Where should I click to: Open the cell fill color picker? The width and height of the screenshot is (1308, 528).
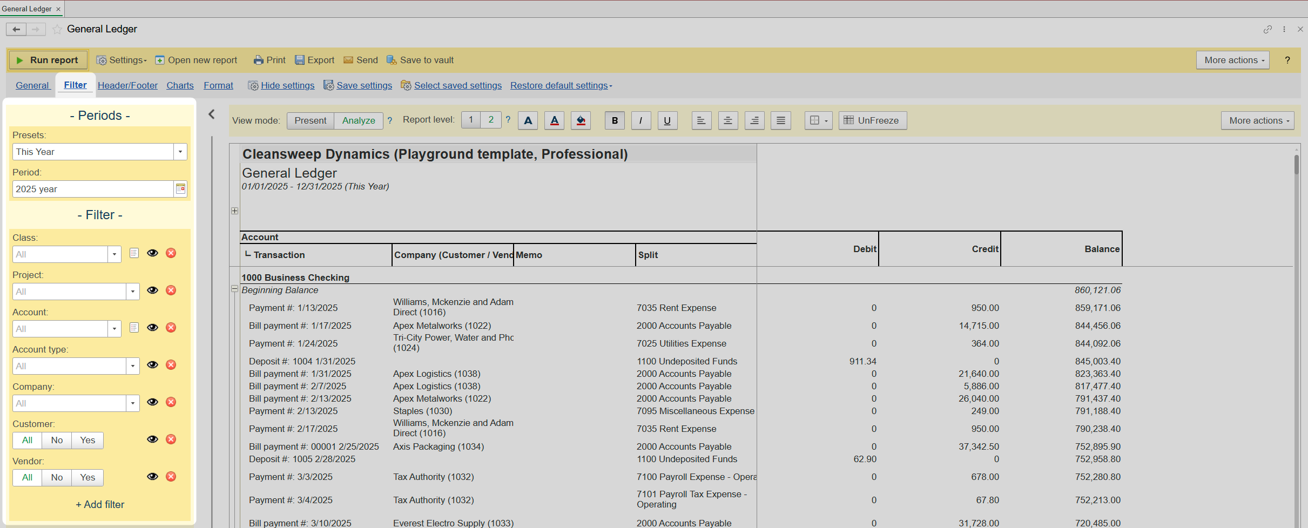tap(581, 120)
